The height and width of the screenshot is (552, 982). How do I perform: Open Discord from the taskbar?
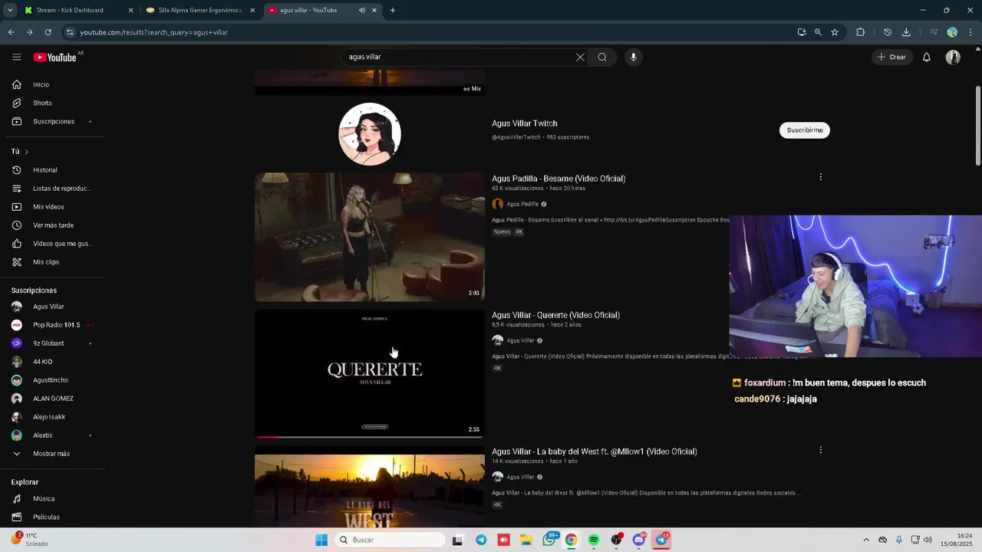638,540
